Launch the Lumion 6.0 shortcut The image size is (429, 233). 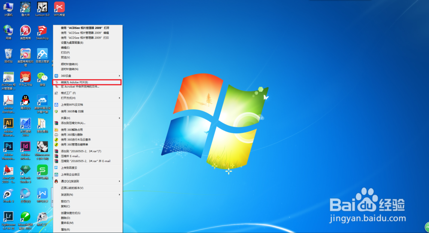click(42, 9)
